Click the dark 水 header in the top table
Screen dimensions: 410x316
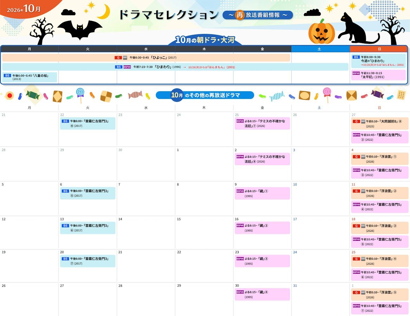click(146, 49)
